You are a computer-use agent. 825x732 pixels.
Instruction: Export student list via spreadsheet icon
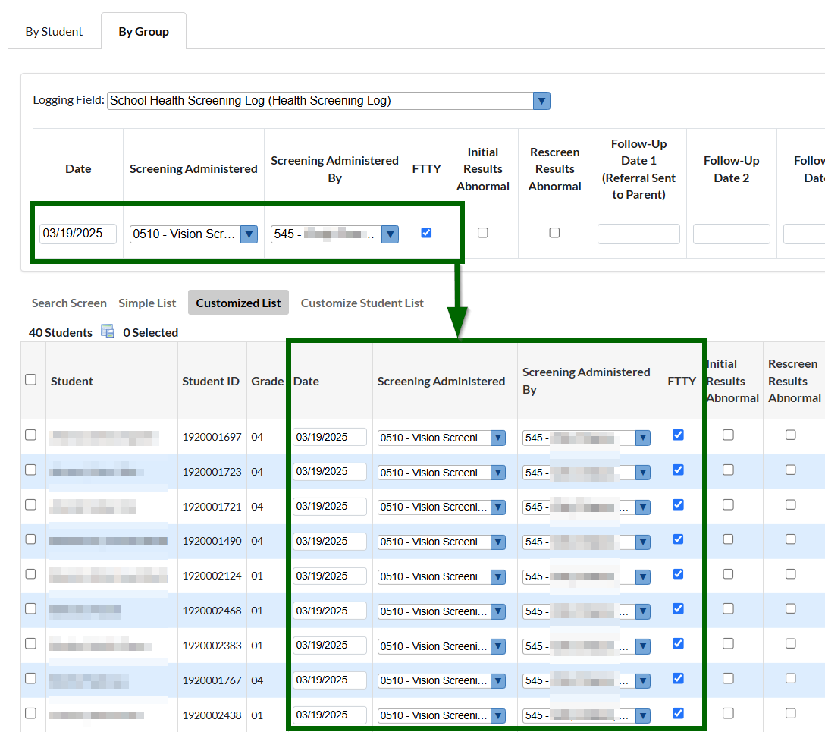coord(108,331)
